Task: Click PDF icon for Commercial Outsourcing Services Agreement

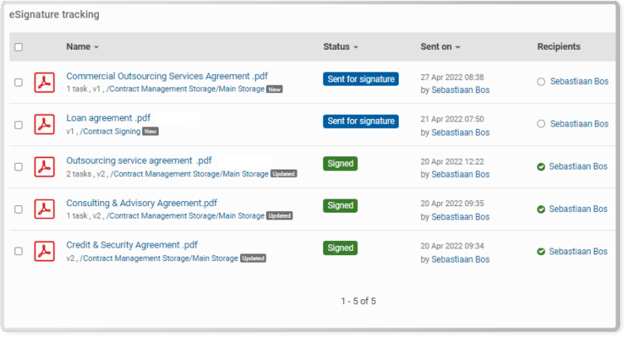Action: 44,82
